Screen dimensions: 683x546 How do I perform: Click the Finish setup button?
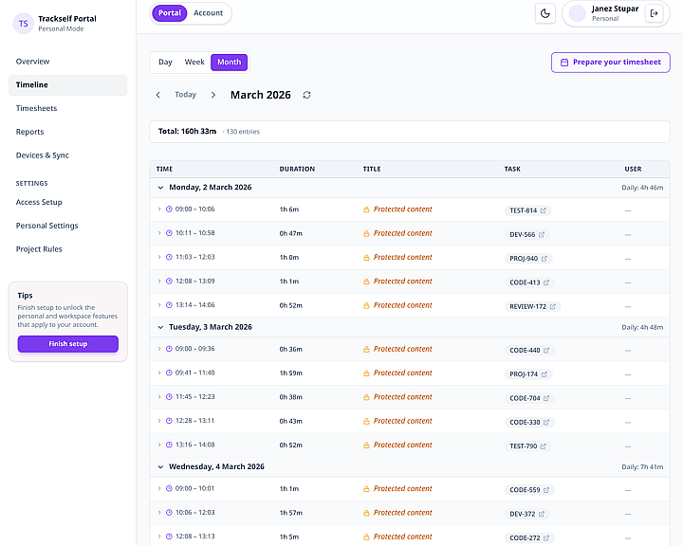[68, 344]
